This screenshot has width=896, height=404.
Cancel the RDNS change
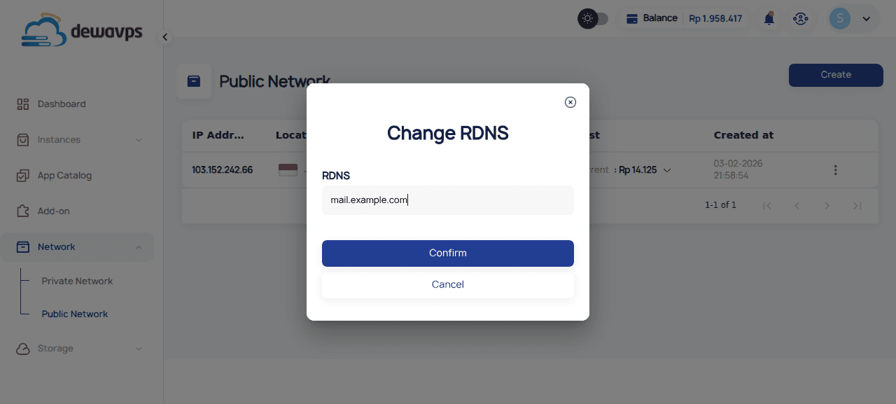(448, 284)
